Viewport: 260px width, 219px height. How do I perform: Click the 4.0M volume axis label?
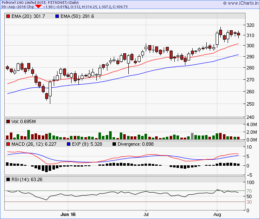[x=251, y=124]
